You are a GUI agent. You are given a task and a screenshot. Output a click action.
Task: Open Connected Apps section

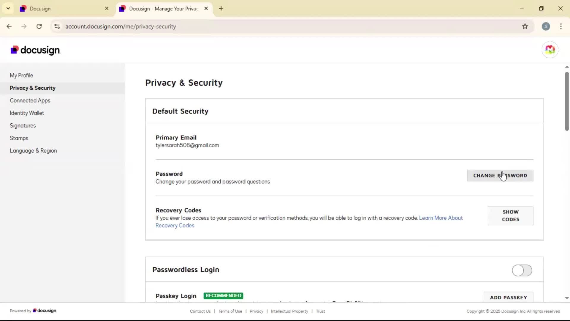(x=30, y=100)
